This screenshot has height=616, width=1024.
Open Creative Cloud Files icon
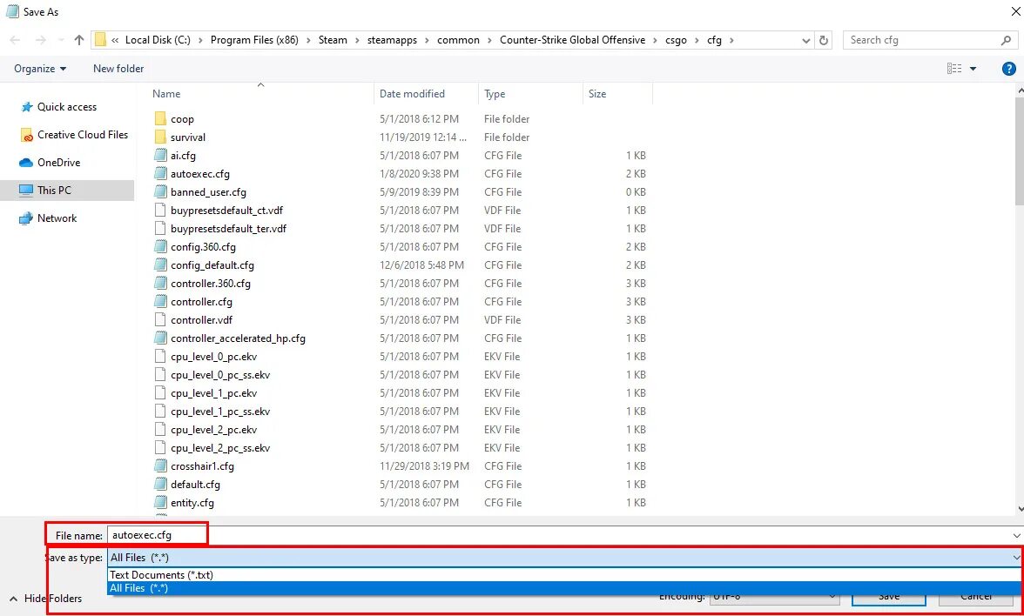pyautogui.click(x=26, y=135)
